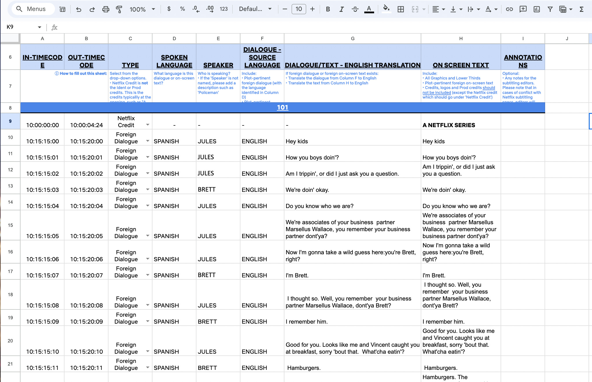Toggle bold formatting

(328, 9)
